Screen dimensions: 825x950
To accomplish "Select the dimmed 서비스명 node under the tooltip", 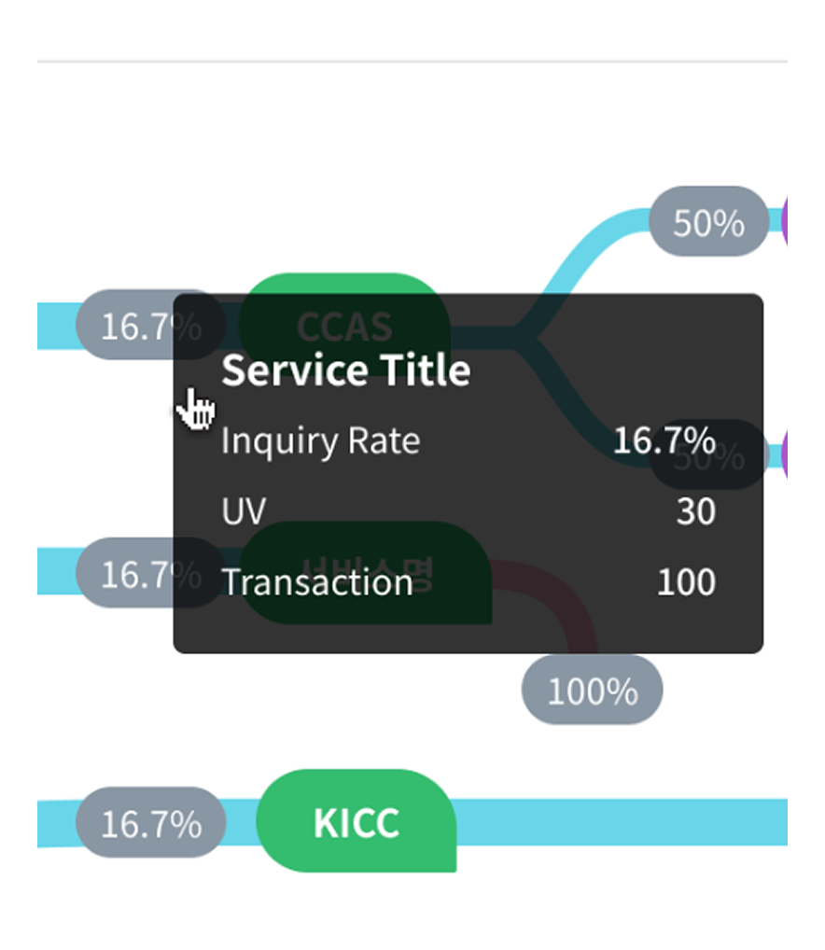I will coord(366,573).
